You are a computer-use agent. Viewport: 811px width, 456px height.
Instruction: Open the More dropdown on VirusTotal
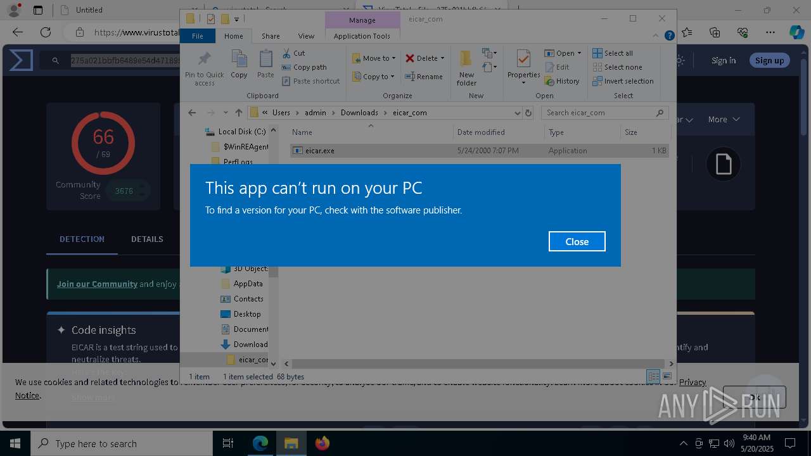(x=724, y=119)
